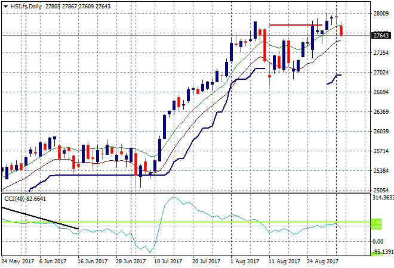394x268 pixels.
Task: Click the 1 Aug 2017 date label
Action: 244,261
